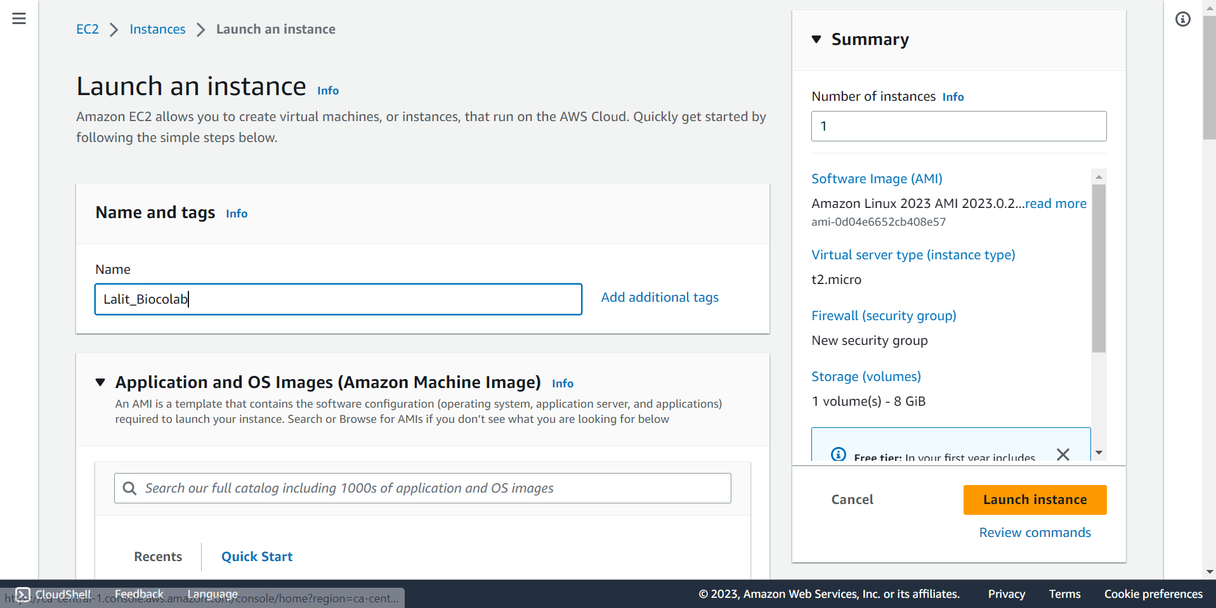1216x608 pixels.
Task: Open Info link for Name and tags
Action: [237, 214]
